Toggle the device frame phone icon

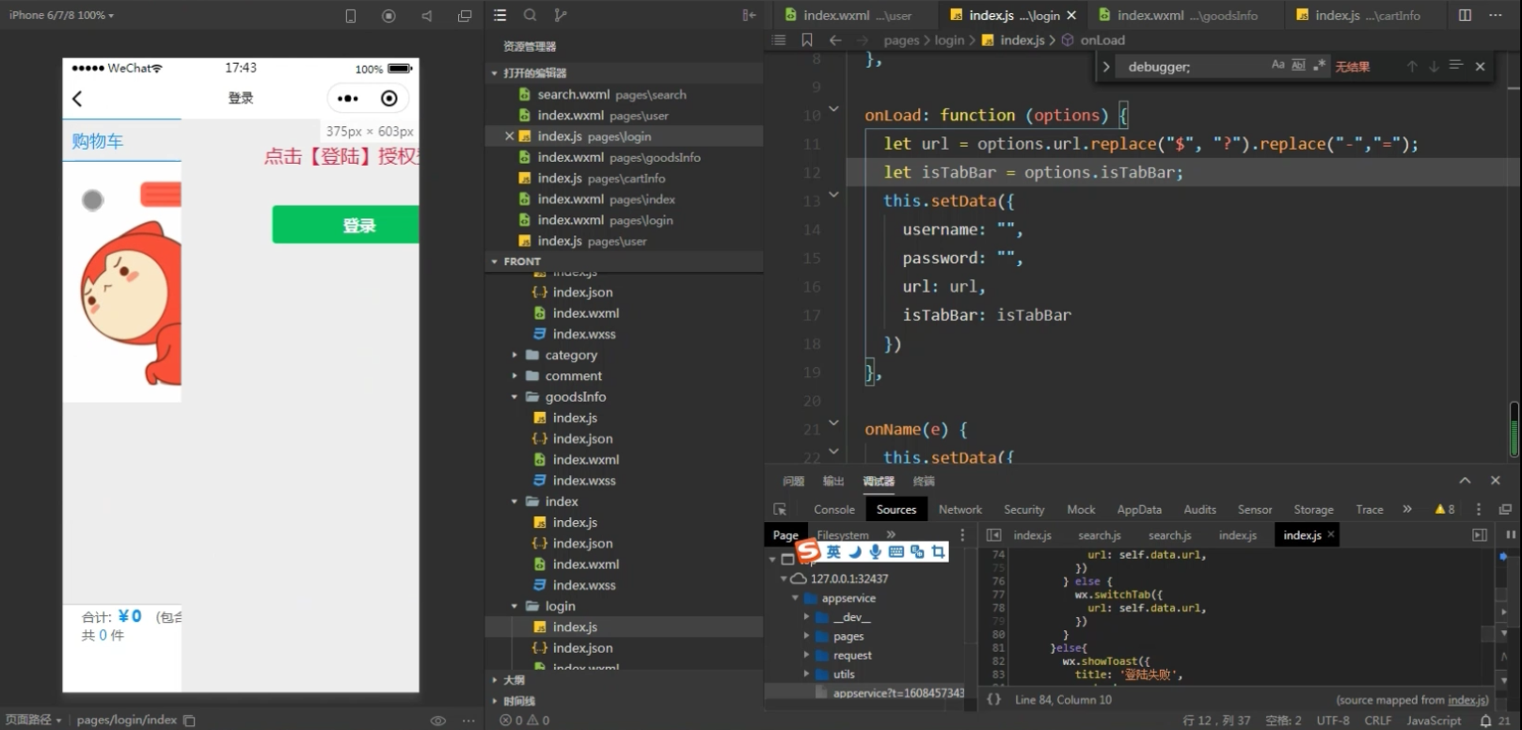point(351,16)
